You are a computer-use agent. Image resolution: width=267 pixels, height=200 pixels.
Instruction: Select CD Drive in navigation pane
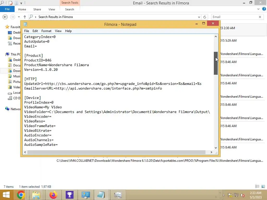coord(14,98)
